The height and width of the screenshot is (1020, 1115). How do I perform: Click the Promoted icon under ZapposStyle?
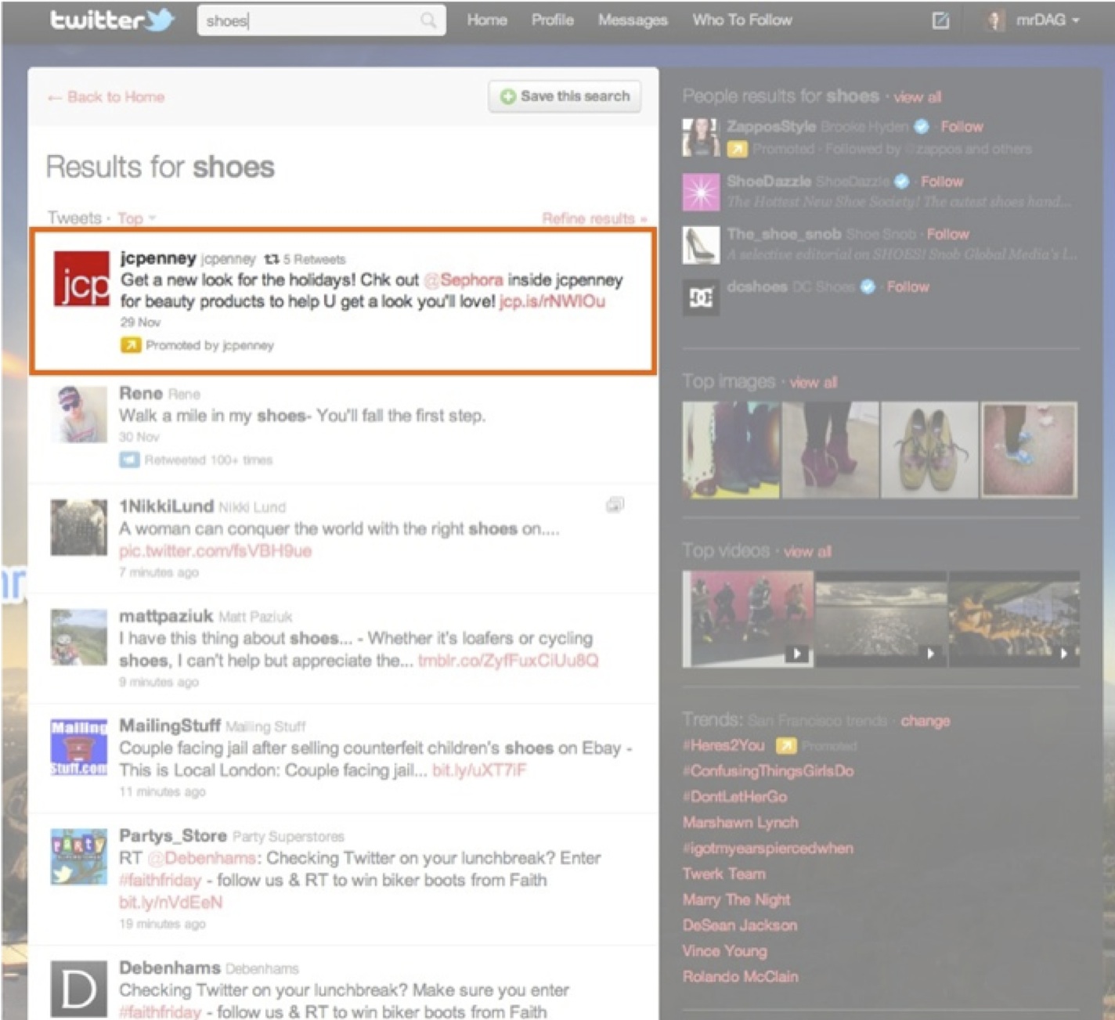(x=737, y=149)
